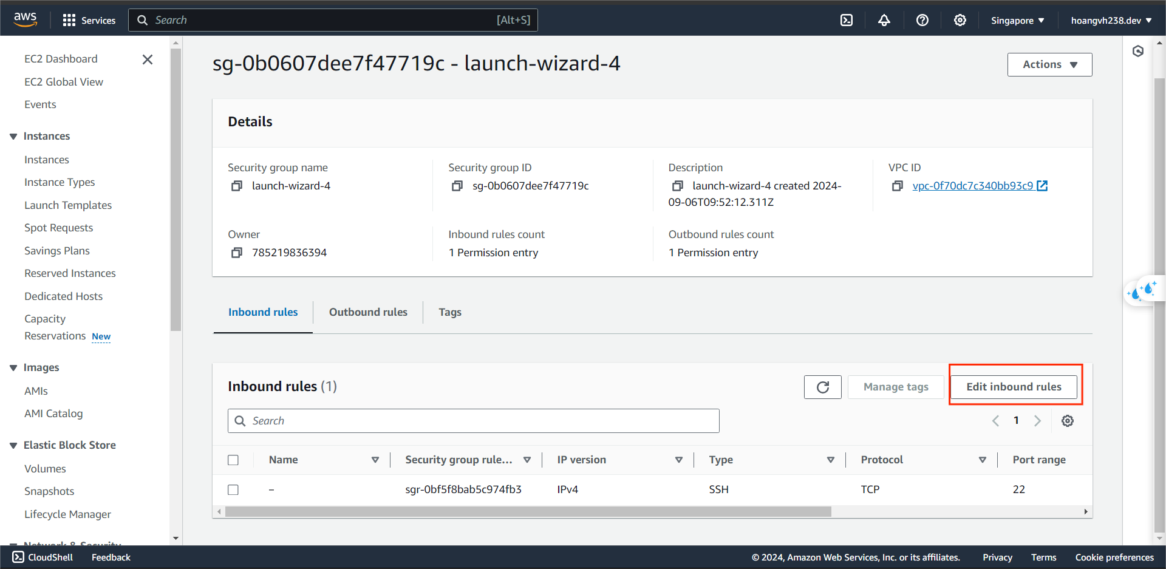Copy the security group description
This screenshot has height=569, width=1166.
(x=678, y=186)
